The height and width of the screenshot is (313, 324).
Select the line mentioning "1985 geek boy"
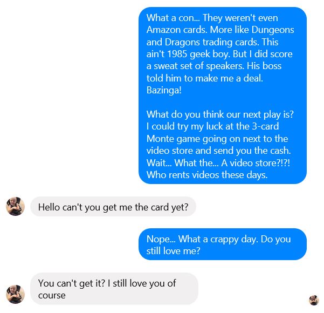(219, 54)
